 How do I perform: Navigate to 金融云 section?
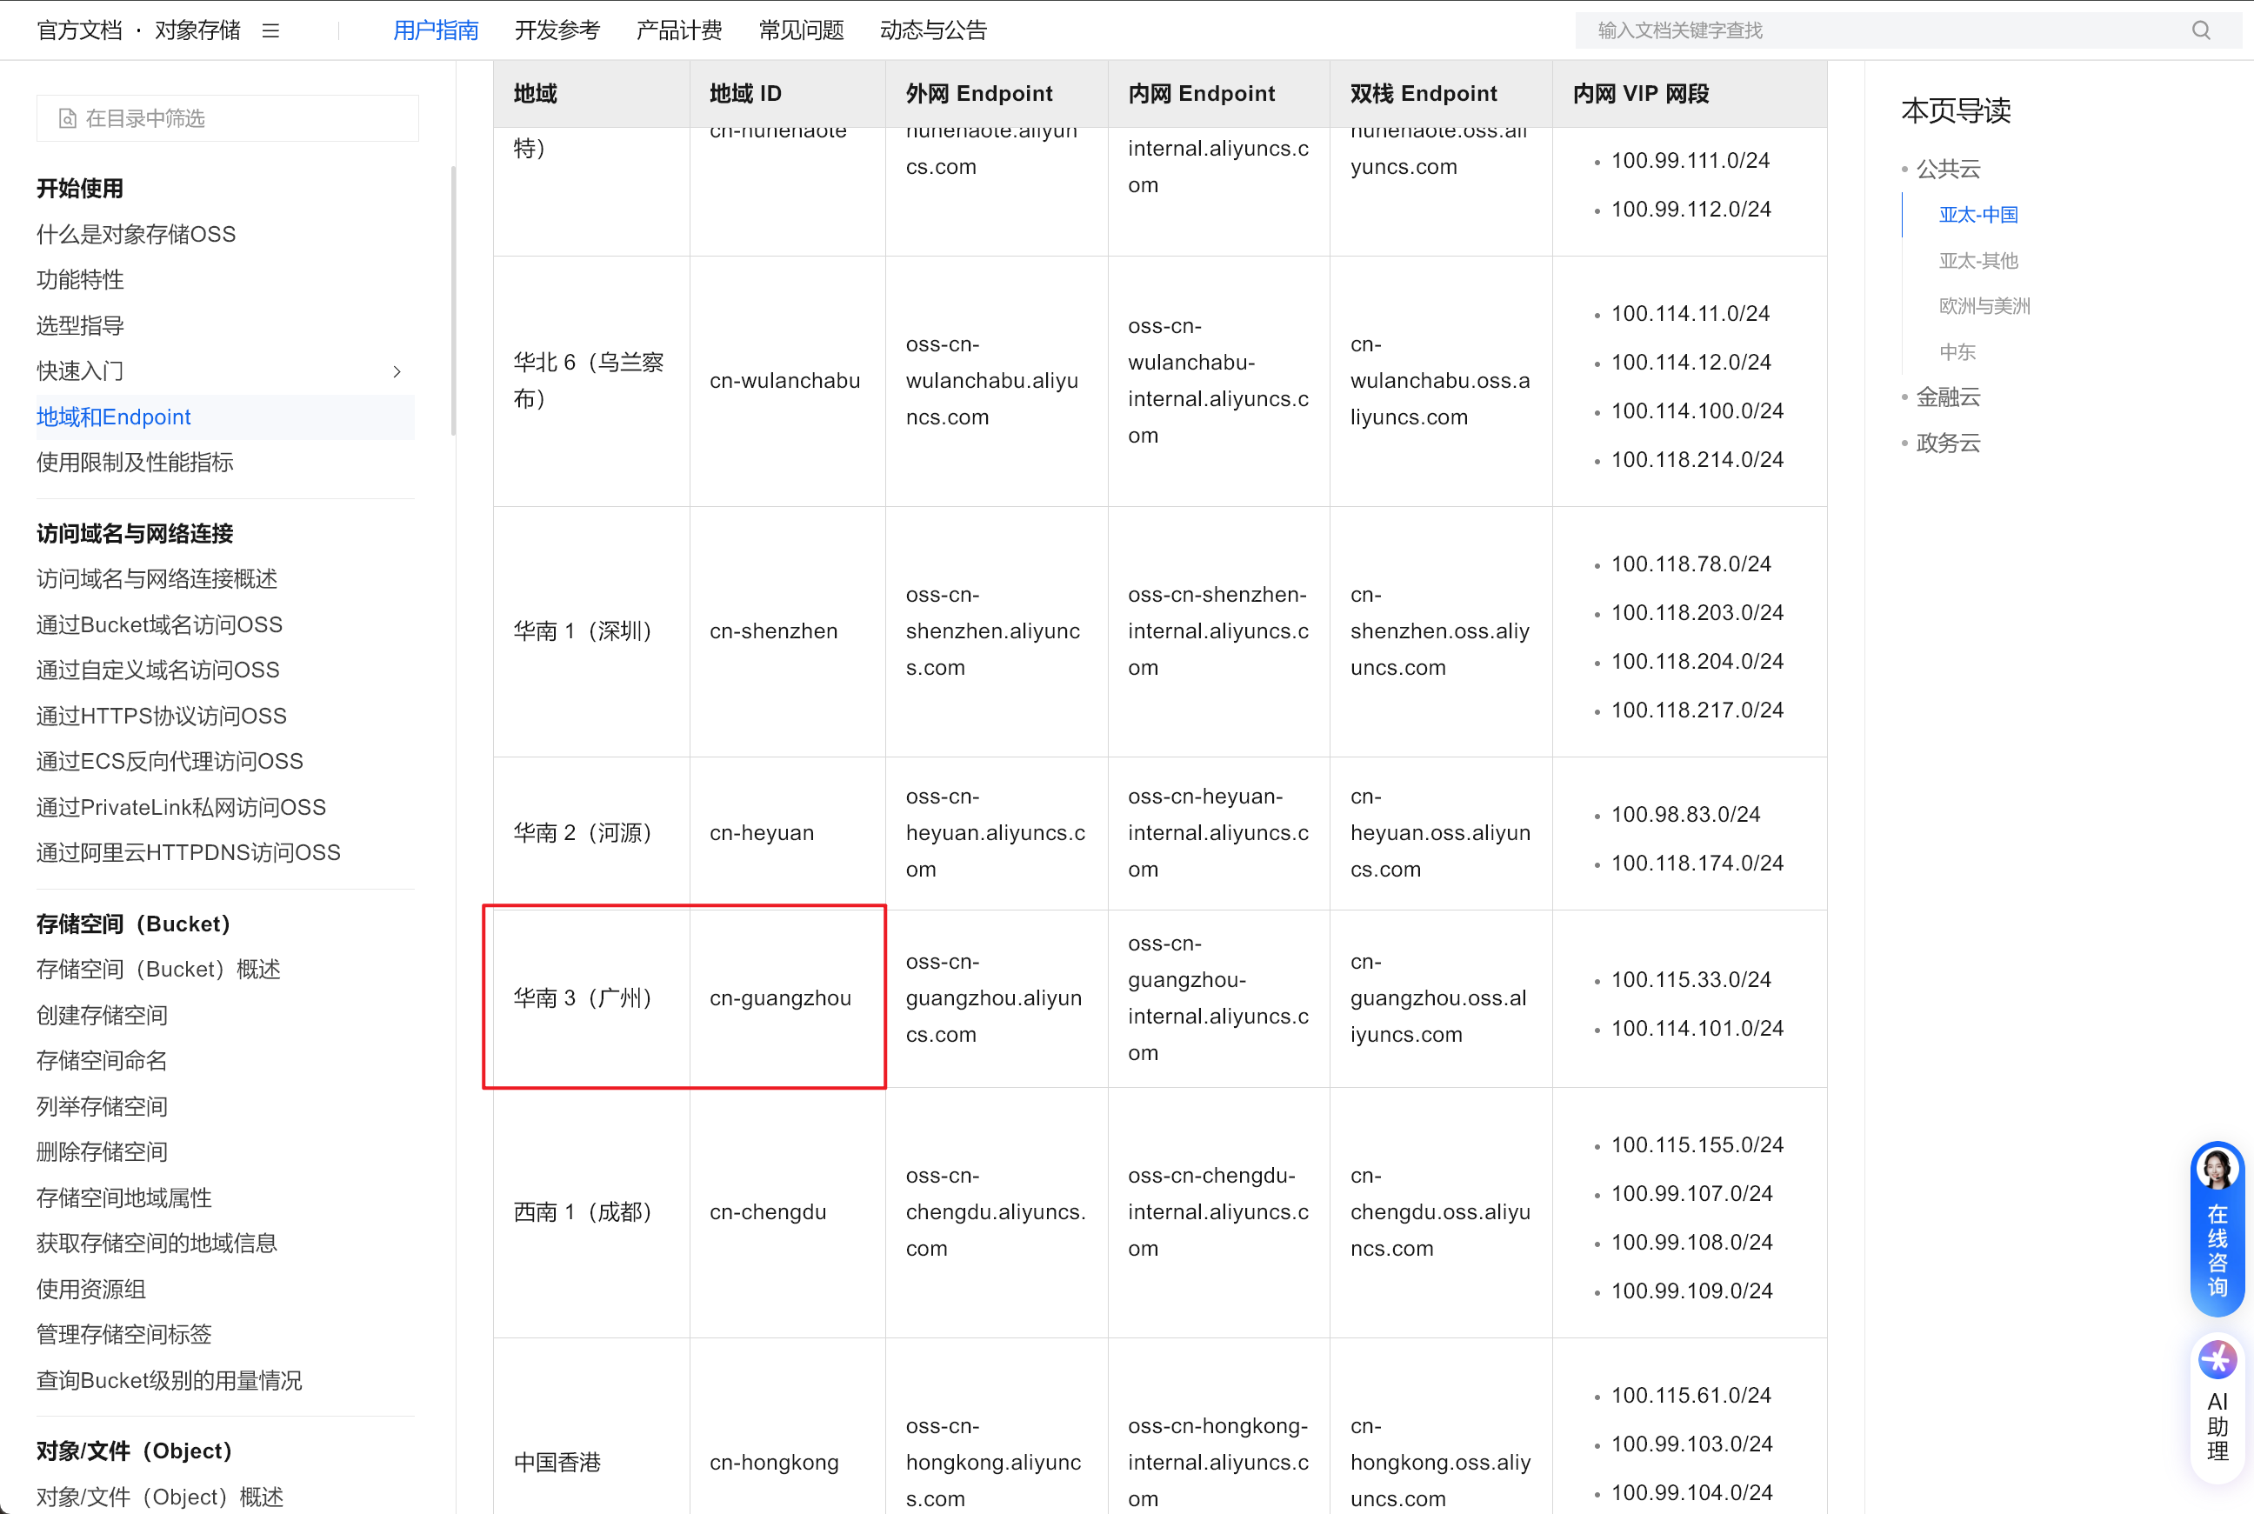pos(1947,397)
